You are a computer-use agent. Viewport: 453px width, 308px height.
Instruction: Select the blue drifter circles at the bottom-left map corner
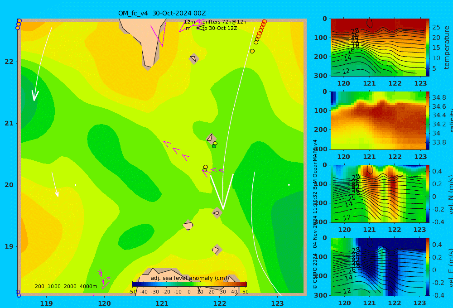coord(18,294)
